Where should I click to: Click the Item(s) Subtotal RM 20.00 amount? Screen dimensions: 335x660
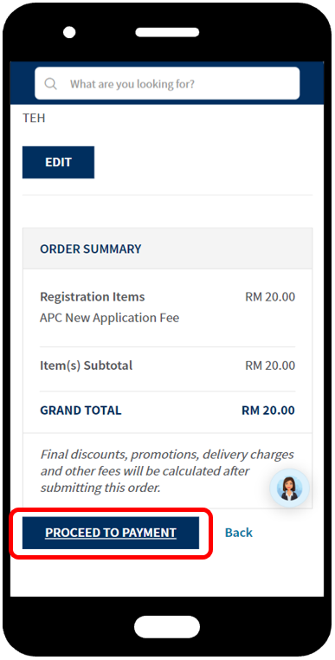270,366
